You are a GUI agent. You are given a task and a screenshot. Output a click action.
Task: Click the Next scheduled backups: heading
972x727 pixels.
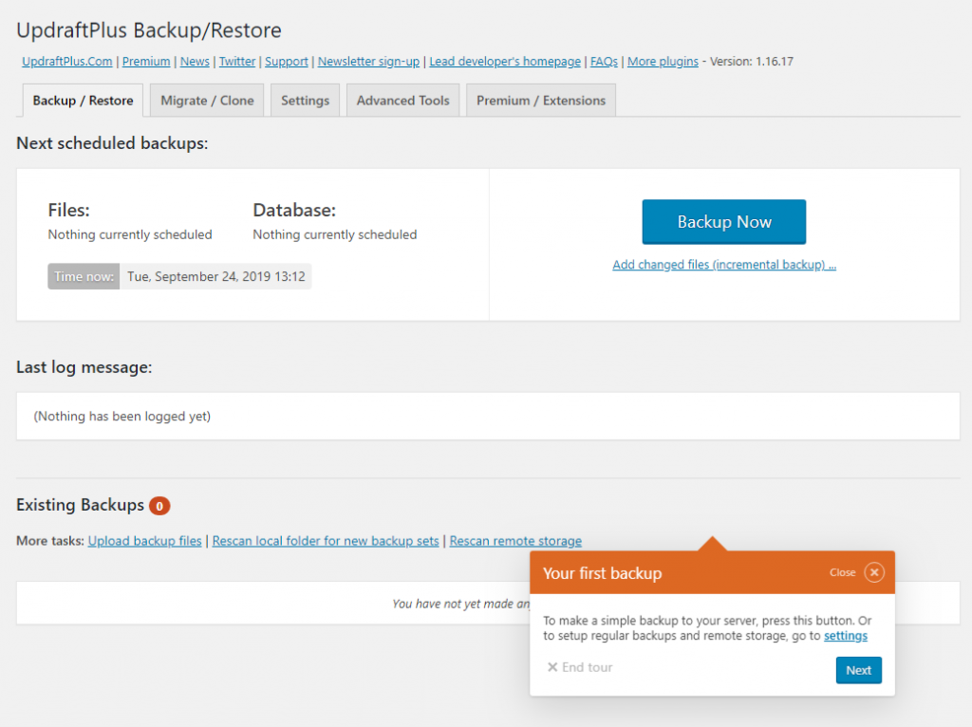coord(112,143)
